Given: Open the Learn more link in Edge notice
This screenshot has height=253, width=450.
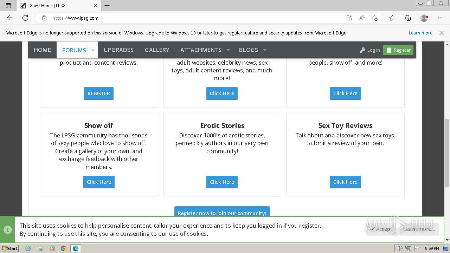Looking at the screenshot, I should (x=420, y=33).
